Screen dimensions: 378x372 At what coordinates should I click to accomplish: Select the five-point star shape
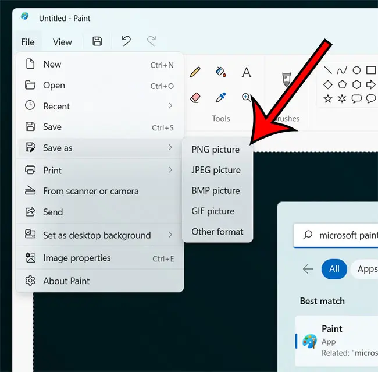pos(327,99)
